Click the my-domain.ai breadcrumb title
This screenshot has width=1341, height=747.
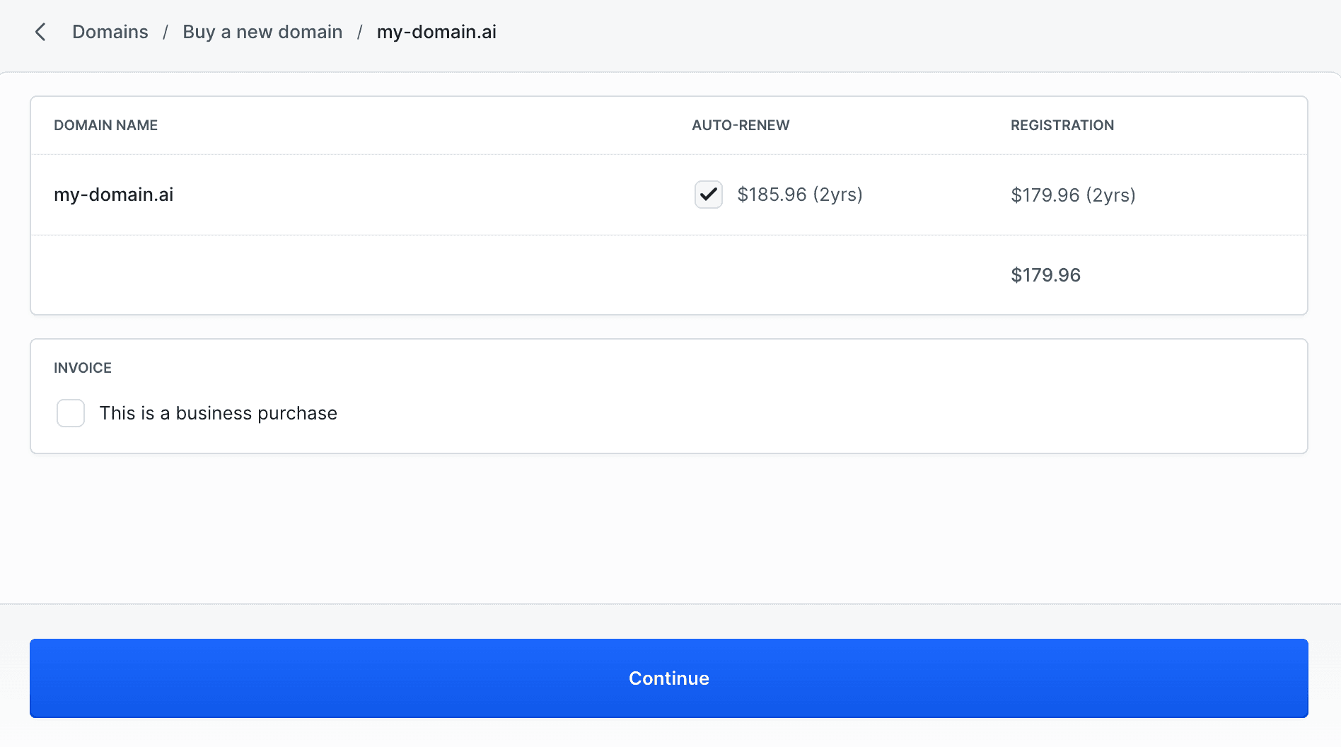coord(436,32)
